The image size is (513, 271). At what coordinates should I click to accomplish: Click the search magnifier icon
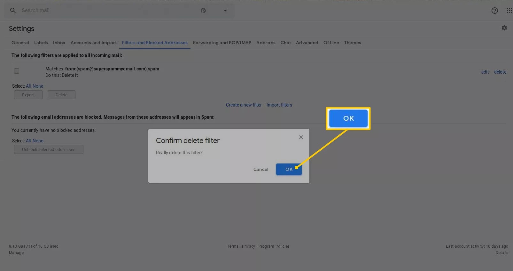13,11
